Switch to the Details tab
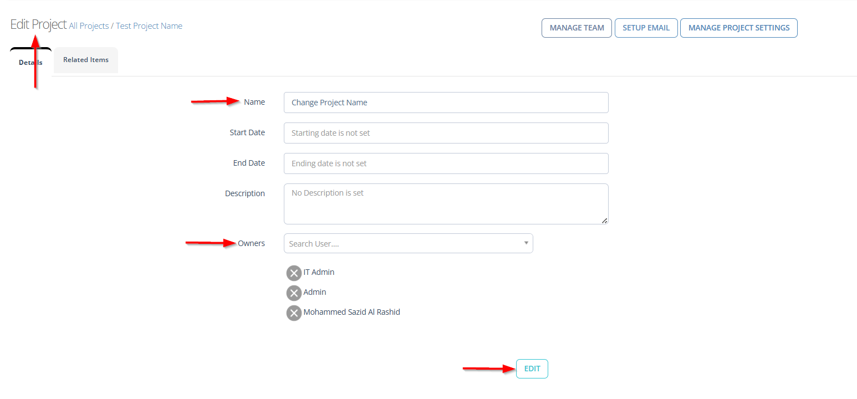The image size is (857, 399). (x=30, y=62)
